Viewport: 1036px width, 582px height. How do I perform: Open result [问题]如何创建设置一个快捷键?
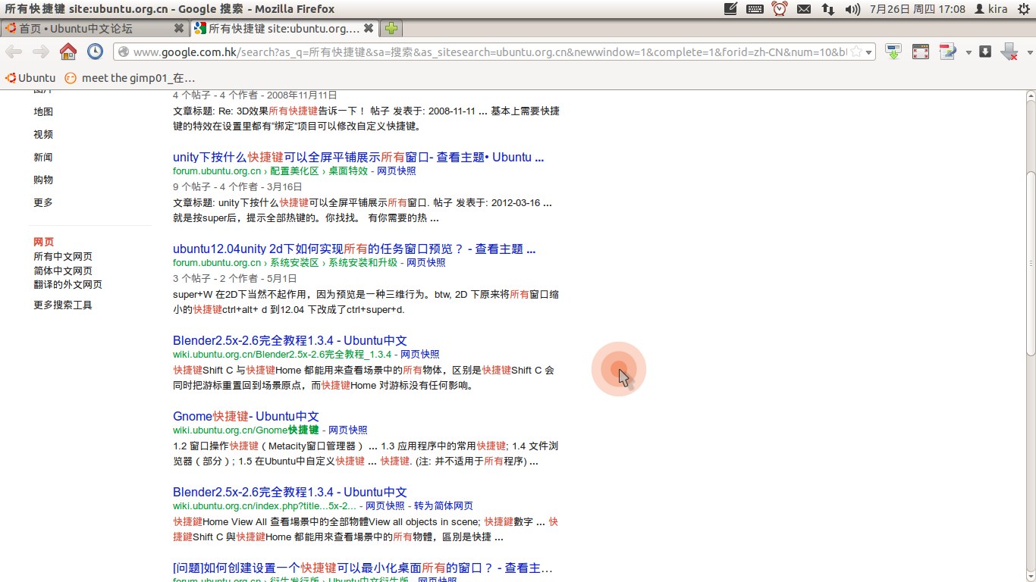click(x=363, y=568)
